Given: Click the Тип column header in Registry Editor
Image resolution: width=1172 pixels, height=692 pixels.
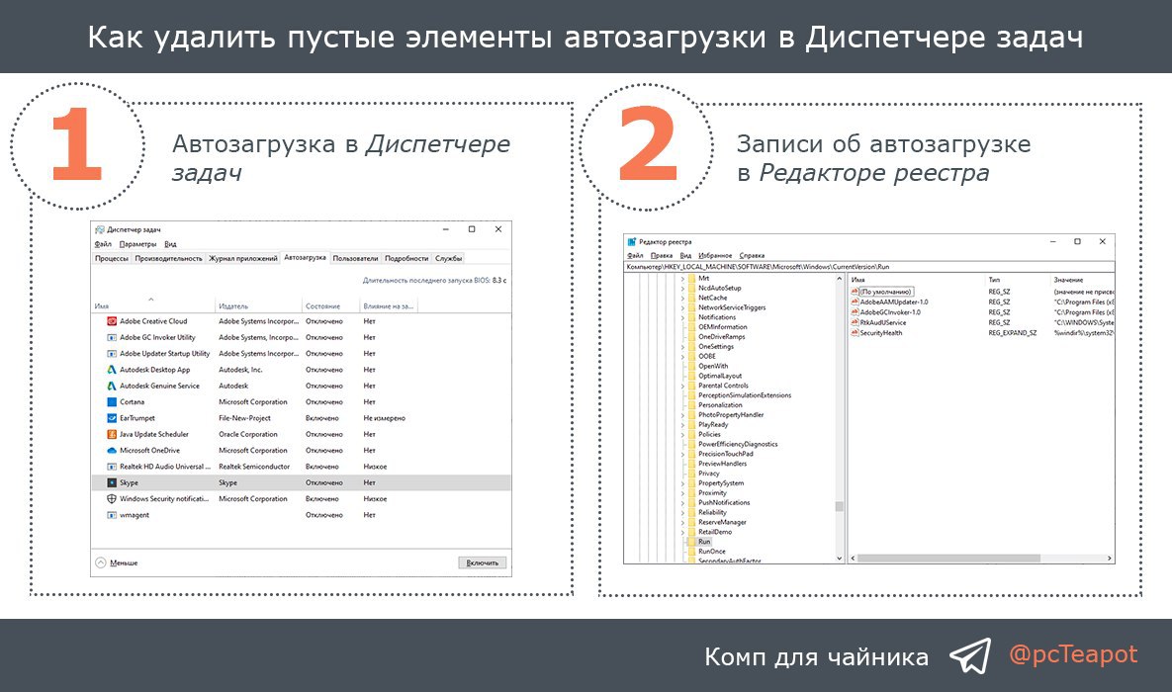Looking at the screenshot, I should pyautogui.click(x=994, y=280).
